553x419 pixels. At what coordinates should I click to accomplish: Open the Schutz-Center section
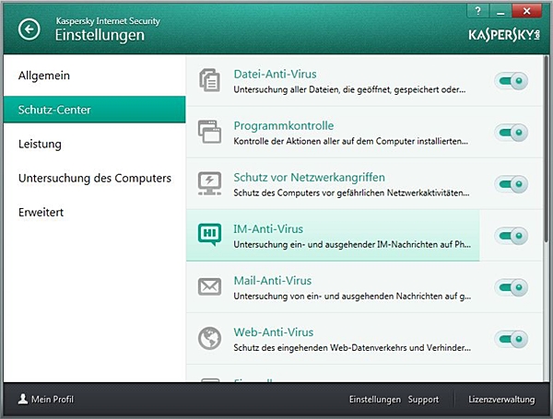click(x=95, y=110)
